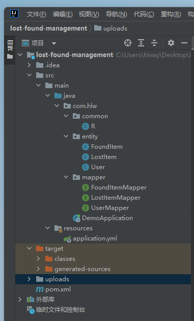Image resolution: width=194 pixels, height=321 pixels.
Task: Collapse the main folder
Action: pos(39,85)
